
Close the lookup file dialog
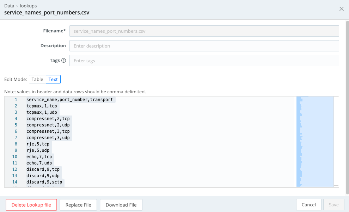click(341, 9)
